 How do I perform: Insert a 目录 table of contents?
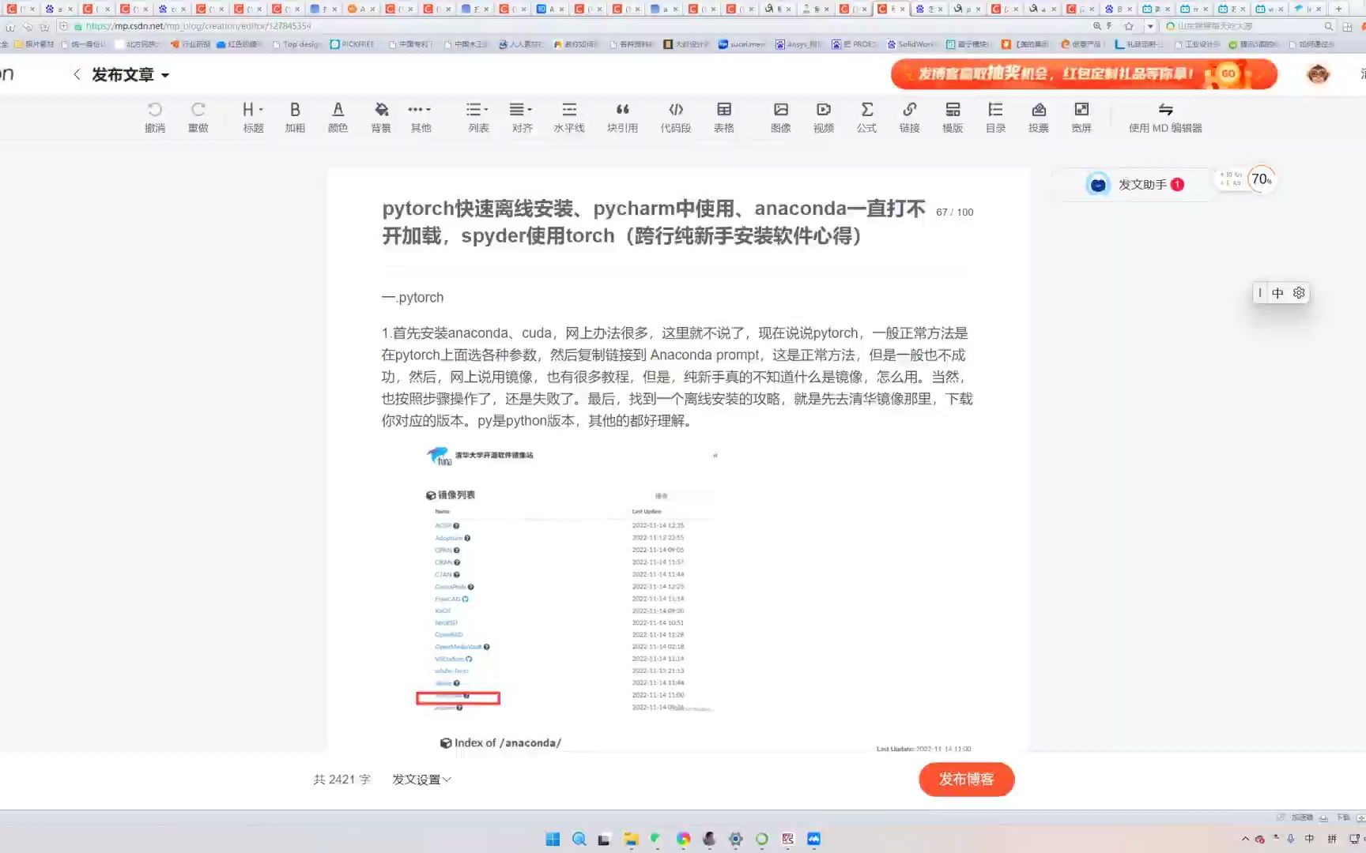pos(996,117)
